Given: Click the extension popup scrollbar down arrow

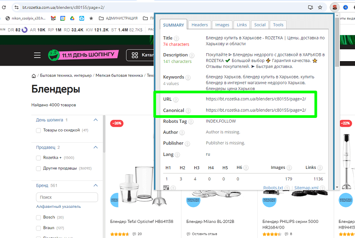Looking at the screenshot, I should point(337,187).
